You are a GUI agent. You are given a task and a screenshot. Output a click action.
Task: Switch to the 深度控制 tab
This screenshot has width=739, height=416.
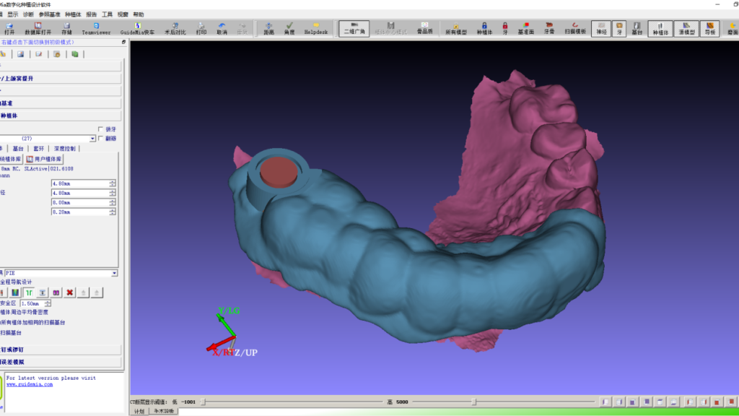tap(65, 148)
